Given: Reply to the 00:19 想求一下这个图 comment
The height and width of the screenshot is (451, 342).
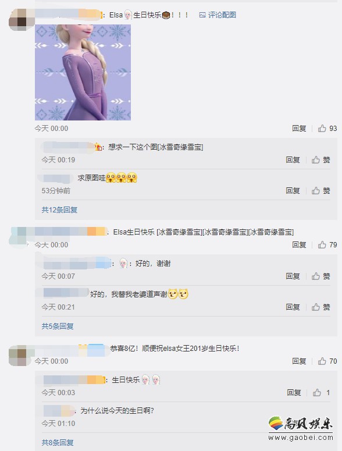Looking at the screenshot, I should point(293,159).
